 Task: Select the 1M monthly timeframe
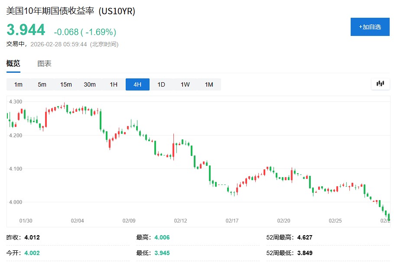click(x=209, y=84)
